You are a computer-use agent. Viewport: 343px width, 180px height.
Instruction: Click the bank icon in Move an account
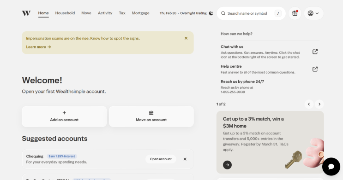[x=151, y=113]
